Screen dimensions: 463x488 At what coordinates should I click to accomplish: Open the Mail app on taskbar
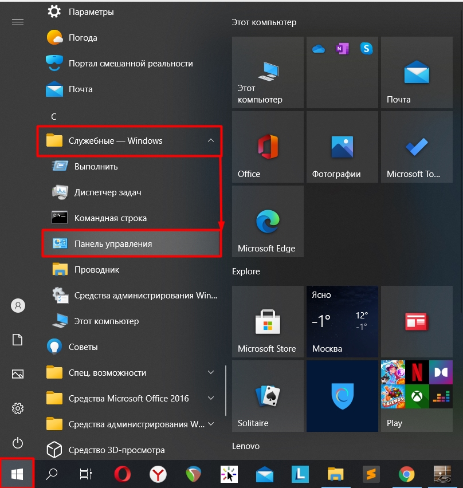(264, 475)
